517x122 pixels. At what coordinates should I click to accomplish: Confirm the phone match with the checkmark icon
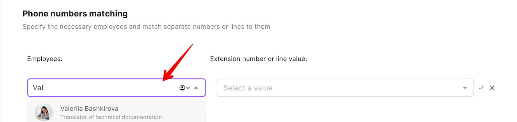(x=481, y=88)
